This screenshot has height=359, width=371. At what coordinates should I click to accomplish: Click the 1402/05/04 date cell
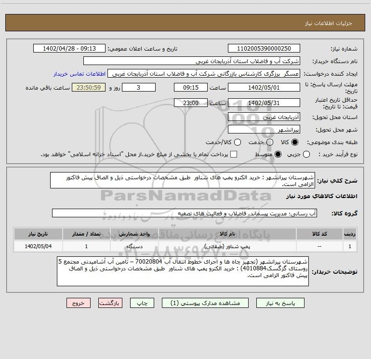click(x=38, y=246)
